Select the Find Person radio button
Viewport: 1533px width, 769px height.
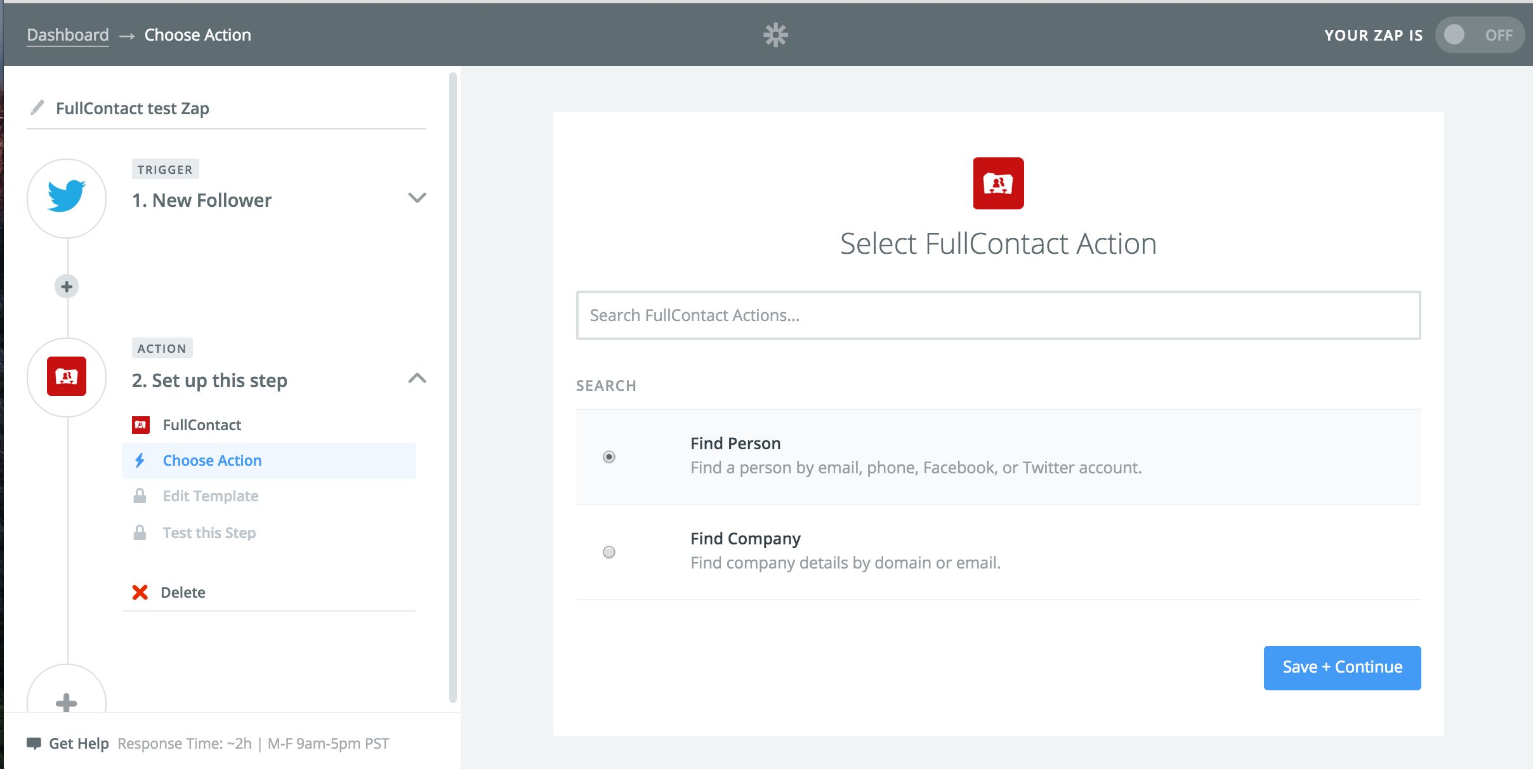click(x=609, y=457)
